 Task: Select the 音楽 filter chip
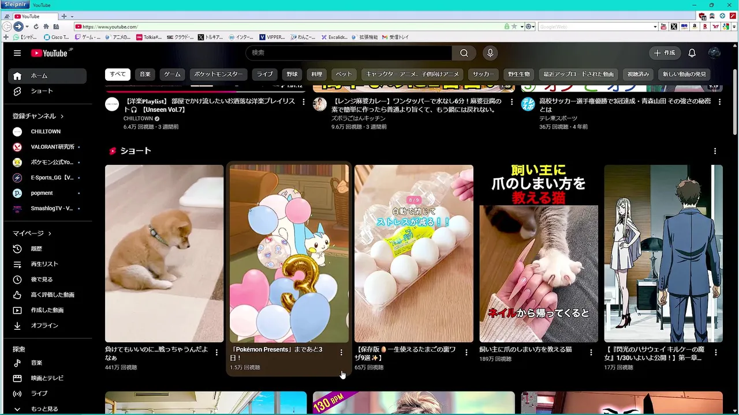[x=145, y=74]
